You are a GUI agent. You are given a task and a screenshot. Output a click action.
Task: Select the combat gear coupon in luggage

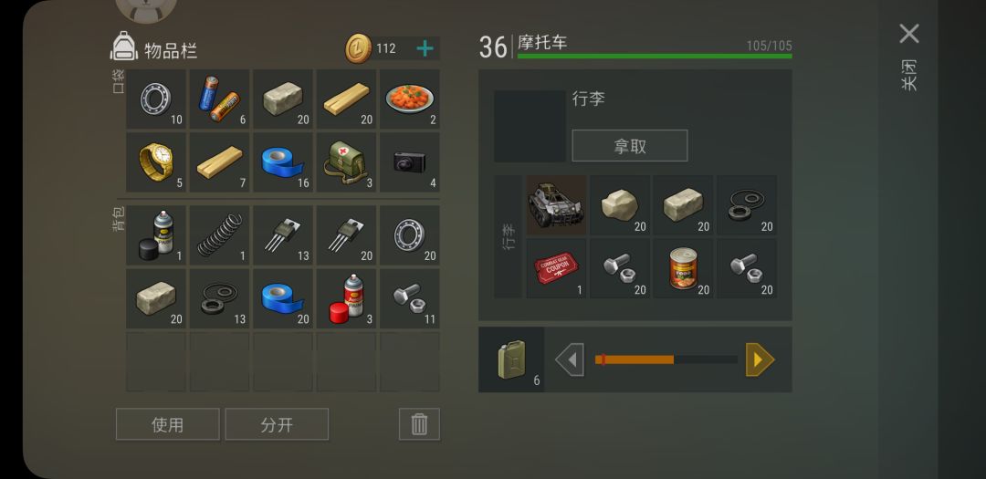coord(556,268)
